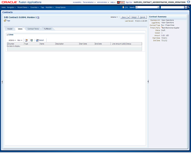Open the Recent Items menu
Screen dimensions: 191x153
tap(23, 7)
